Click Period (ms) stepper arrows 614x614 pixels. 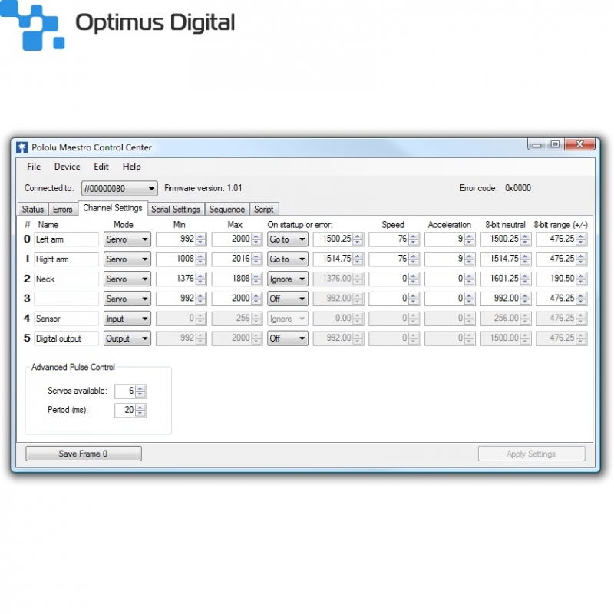(x=140, y=410)
